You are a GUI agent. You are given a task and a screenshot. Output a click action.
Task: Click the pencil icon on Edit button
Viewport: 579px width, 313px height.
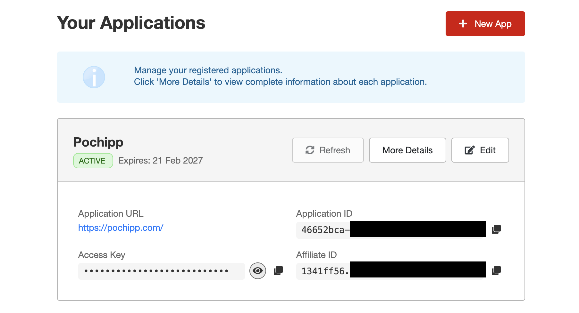pos(470,150)
